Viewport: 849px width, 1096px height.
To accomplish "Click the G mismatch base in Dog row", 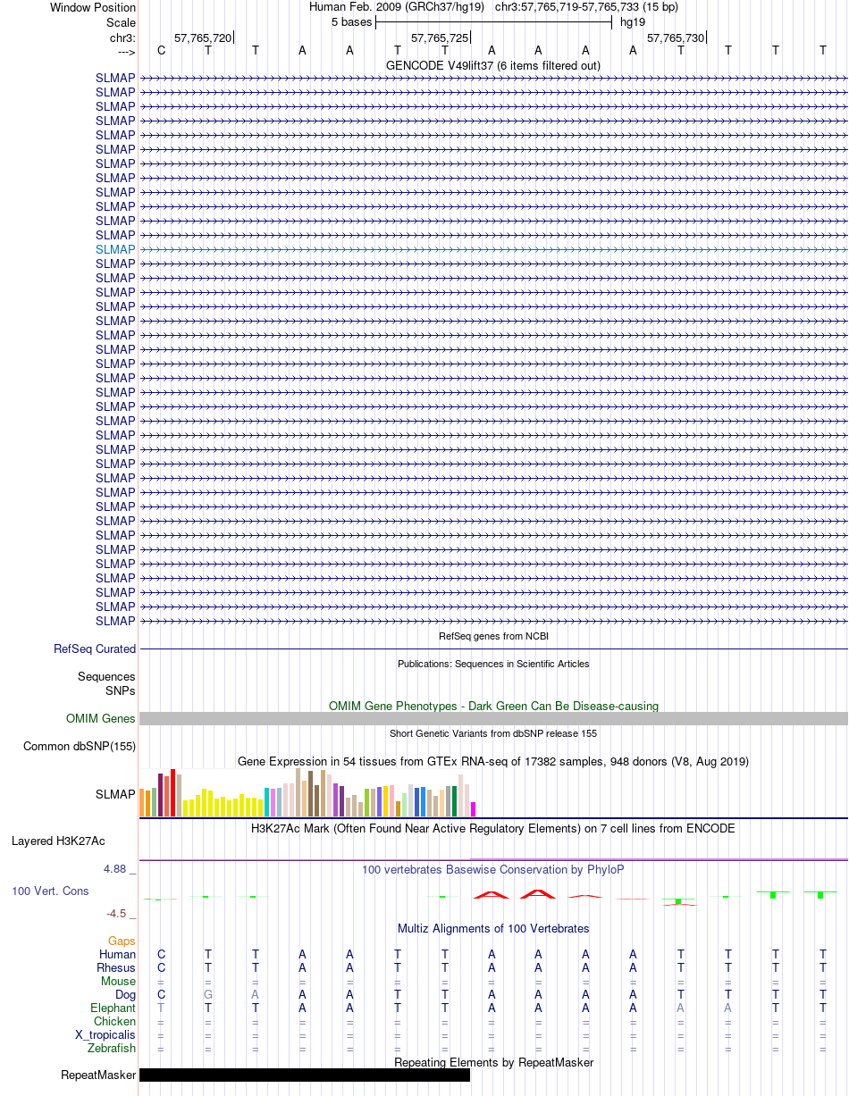I will (x=208, y=994).
